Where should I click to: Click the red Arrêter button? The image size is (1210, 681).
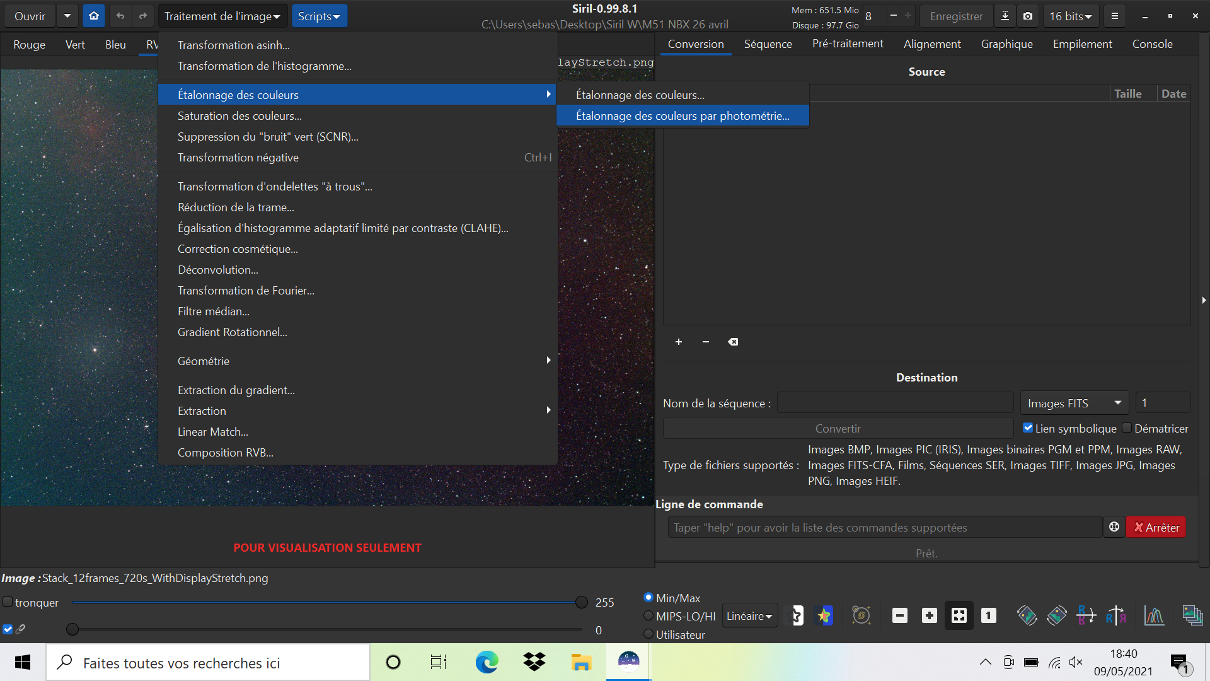click(x=1156, y=527)
